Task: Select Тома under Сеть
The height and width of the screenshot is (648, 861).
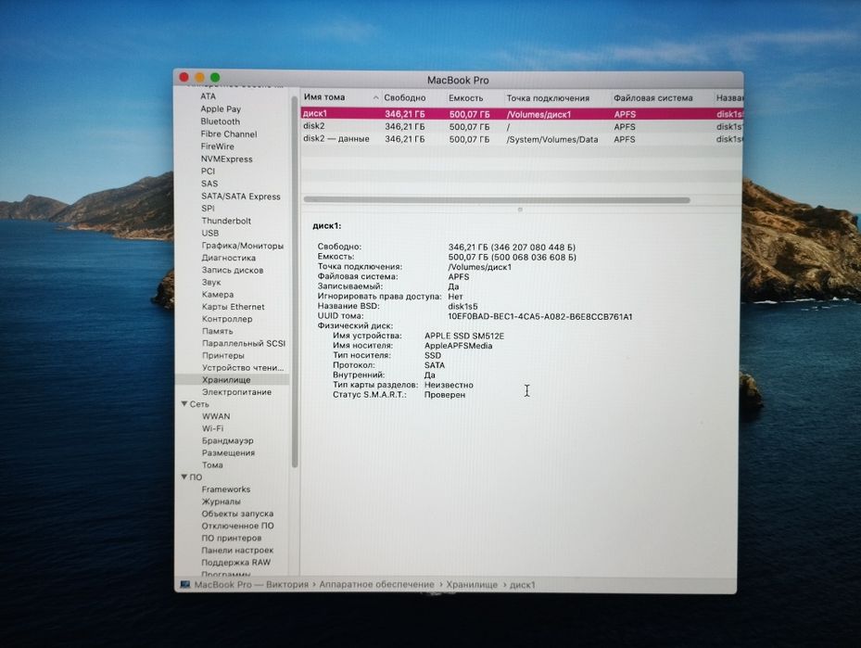Action: [x=212, y=465]
